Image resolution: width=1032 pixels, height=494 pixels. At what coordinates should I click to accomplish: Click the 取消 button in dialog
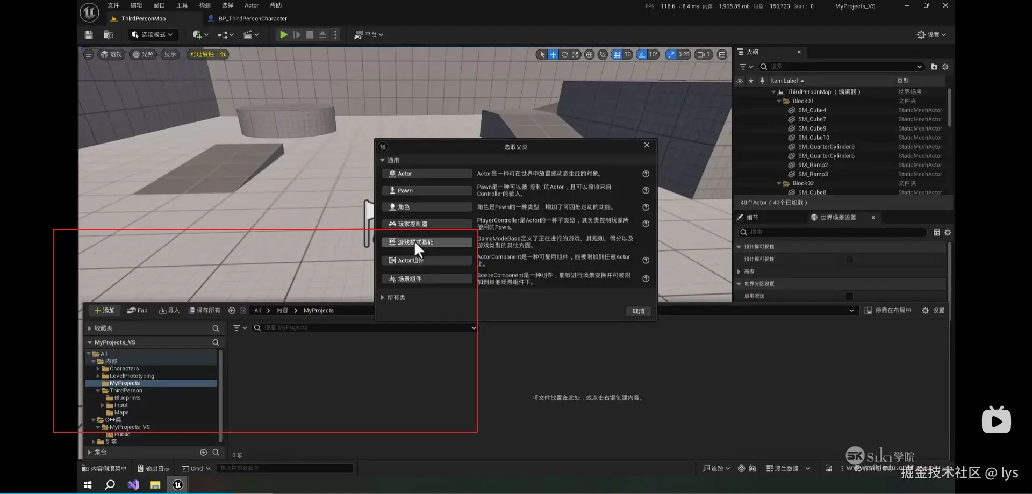pyautogui.click(x=638, y=311)
